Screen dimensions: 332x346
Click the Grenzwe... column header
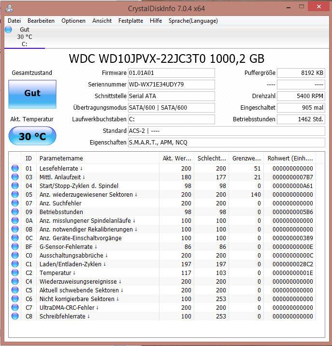coord(246,158)
